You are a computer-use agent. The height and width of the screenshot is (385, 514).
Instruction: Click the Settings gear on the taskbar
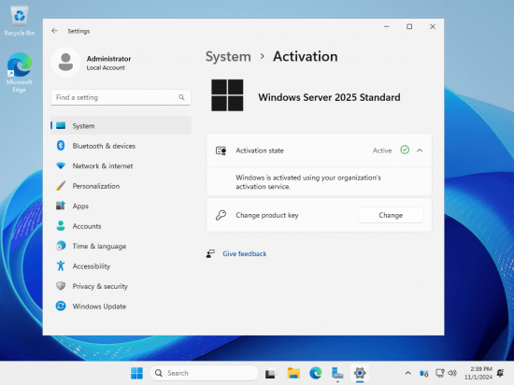pyautogui.click(x=360, y=373)
